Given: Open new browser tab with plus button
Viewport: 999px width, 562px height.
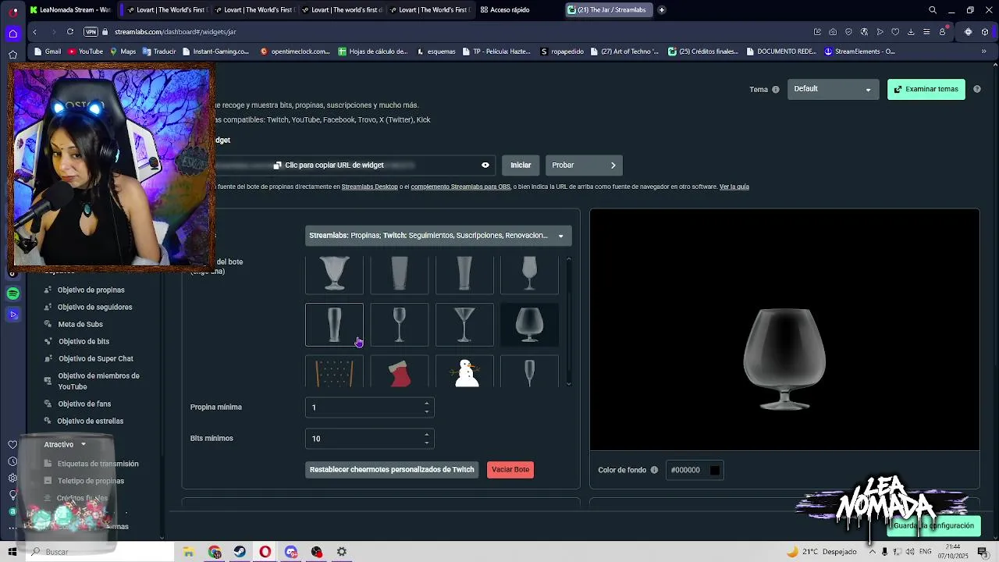Looking at the screenshot, I should tap(661, 10).
